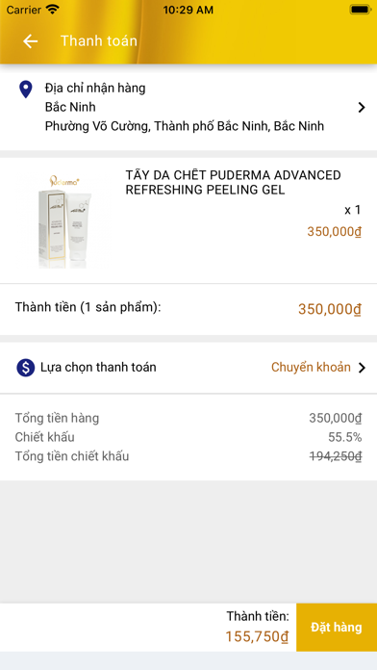Click the 55.5% Chiết khấu value
This screenshot has height=670, width=377.
[345, 437]
